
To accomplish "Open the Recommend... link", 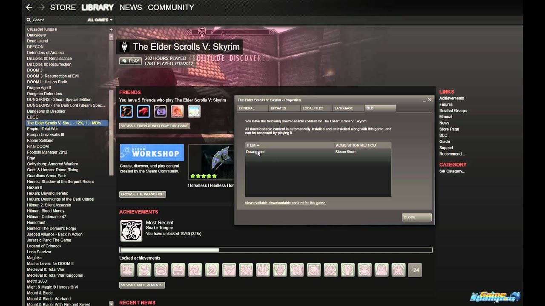I will [x=452, y=154].
